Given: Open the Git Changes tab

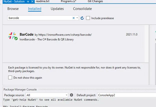Looking at the screenshot, I should tap(95, 1).
